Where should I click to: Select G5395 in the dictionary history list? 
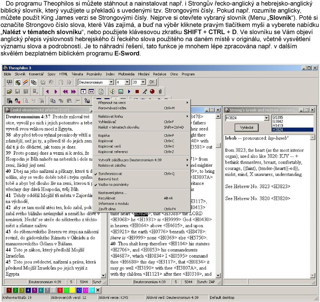[292, 117]
